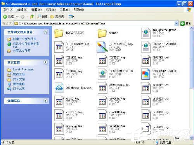Open the Tools menu
The width and height of the screenshot is (194, 145).
tap(65, 10)
